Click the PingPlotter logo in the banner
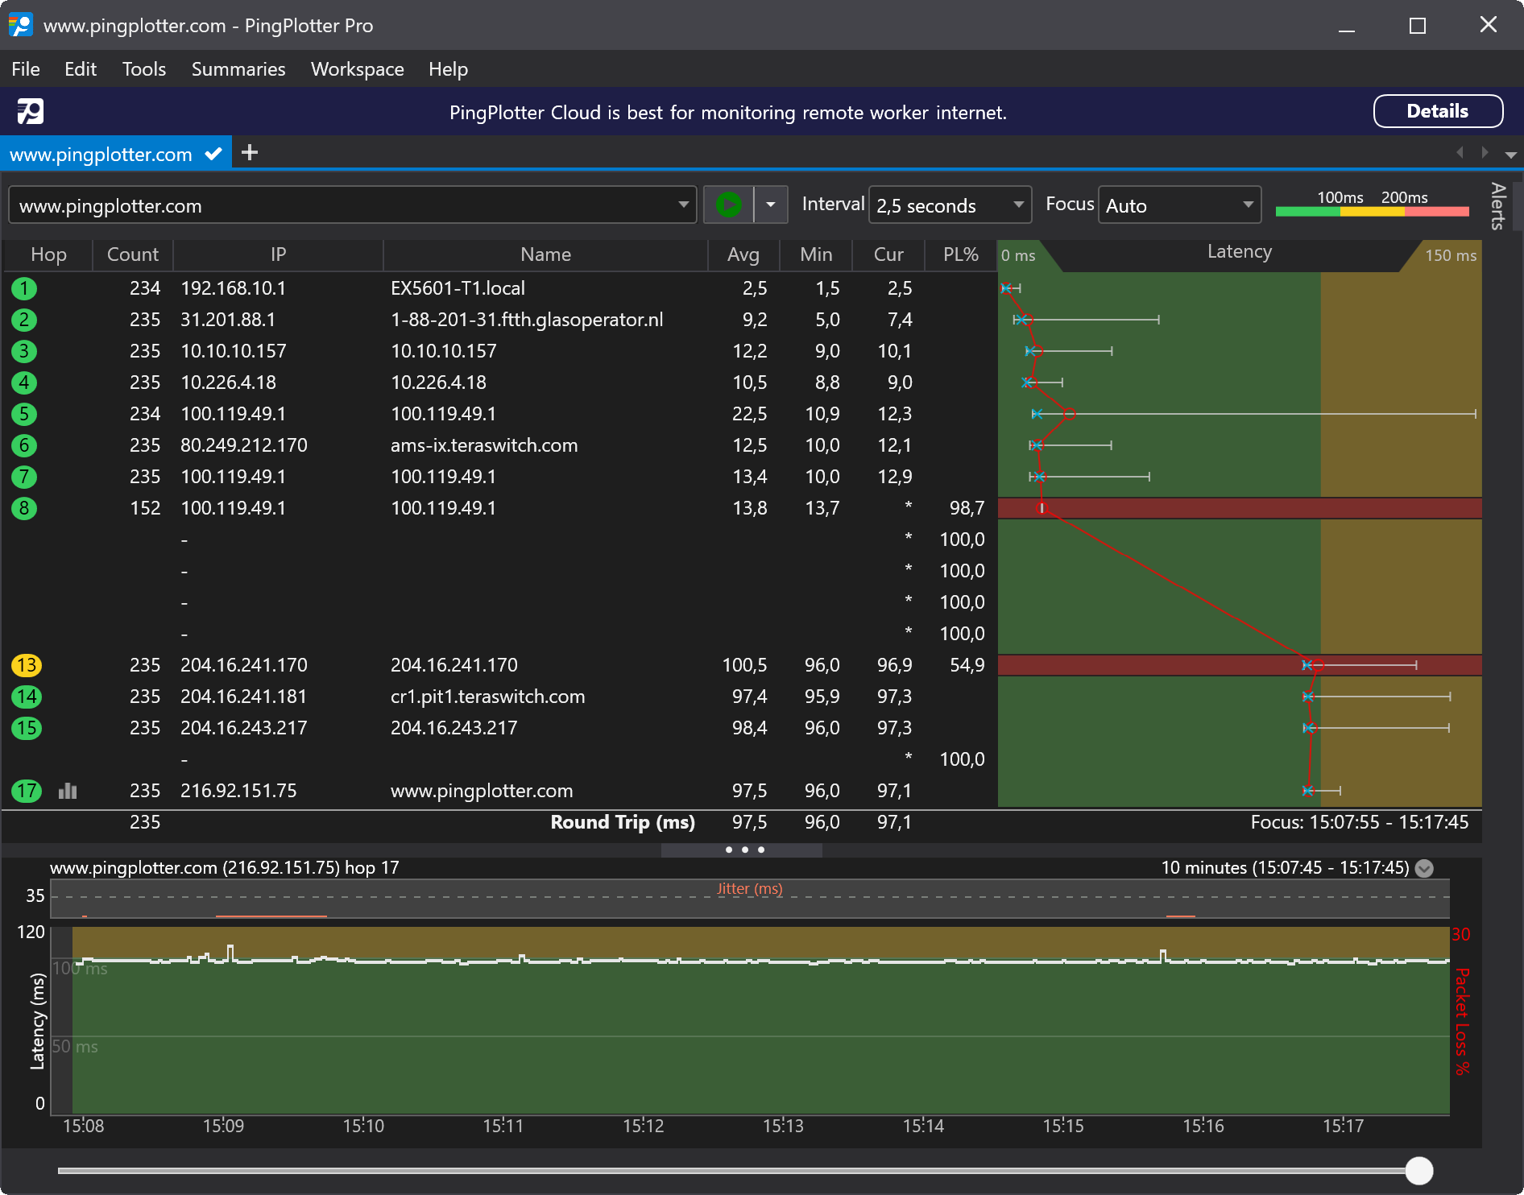The height and width of the screenshot is (1195, 1524). tap(31, 111)
